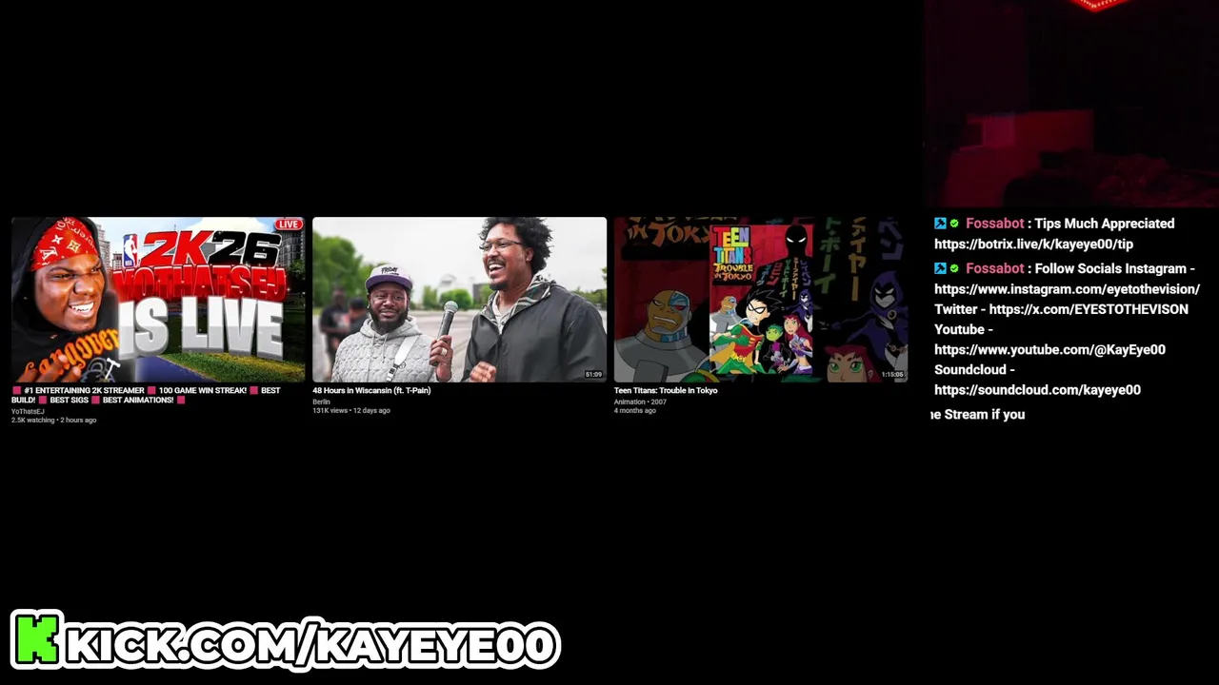Click the red LIVE badge on 2K26 thumbnail
The image size is (1219, 685).
tap(289, 225)
